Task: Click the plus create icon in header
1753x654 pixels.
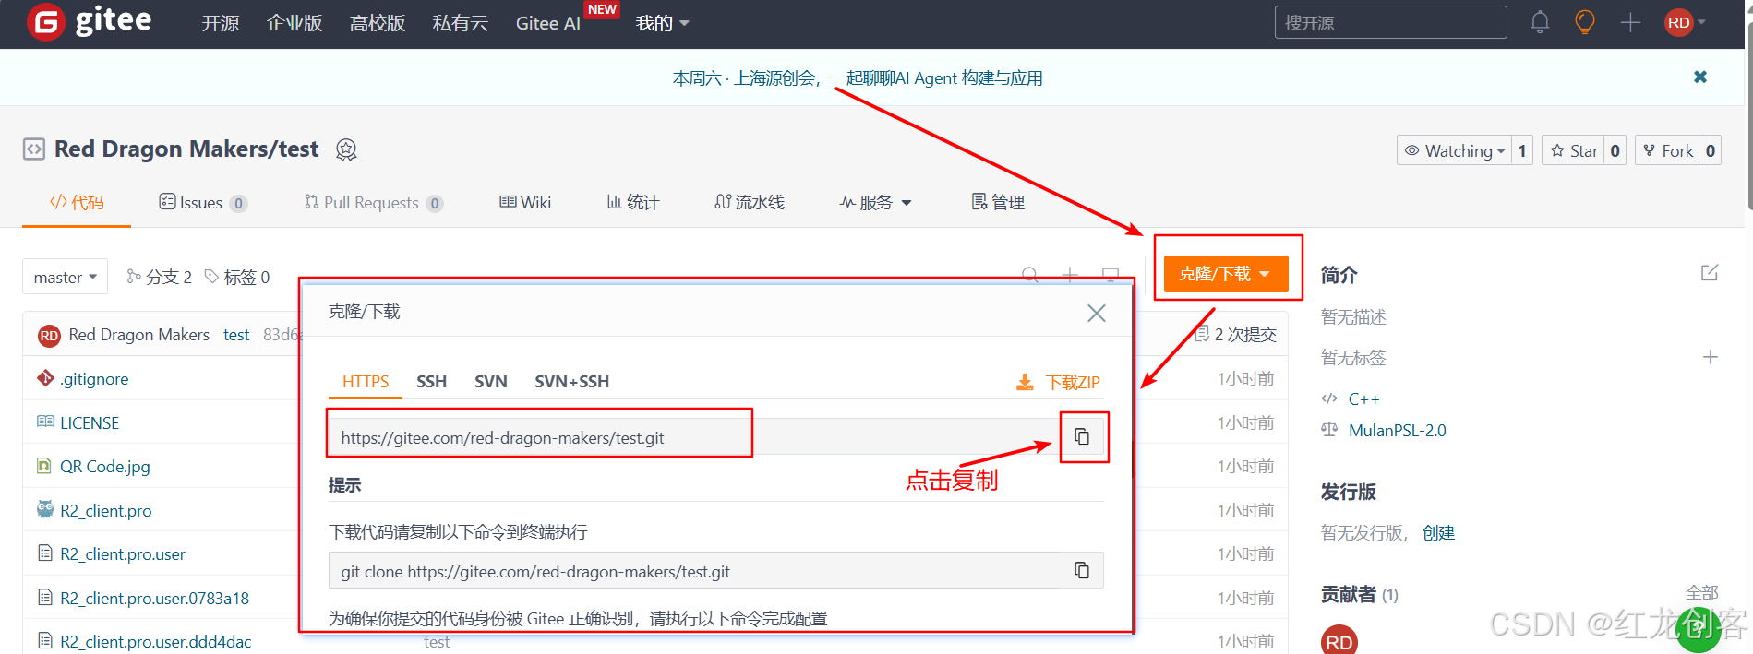Action: (1630, 22)
